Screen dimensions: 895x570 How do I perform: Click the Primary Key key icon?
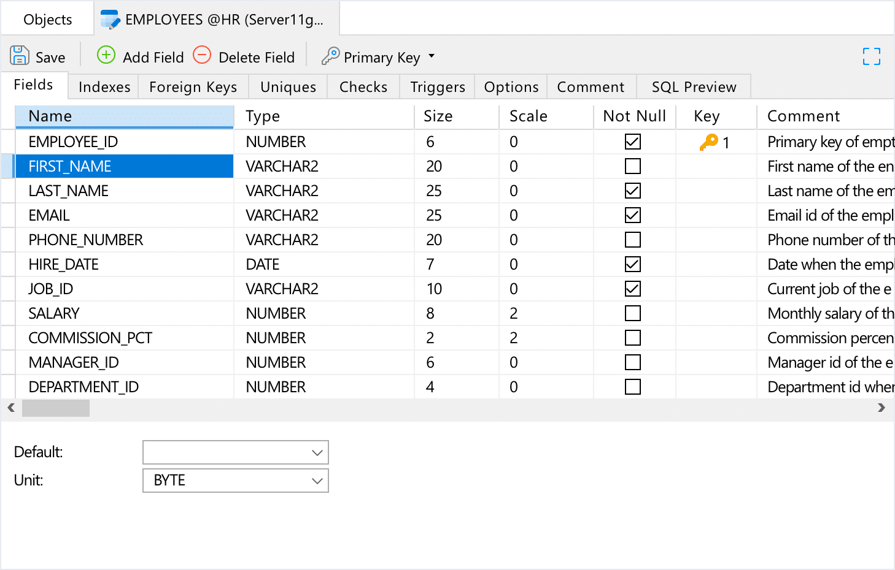[330, 56]
